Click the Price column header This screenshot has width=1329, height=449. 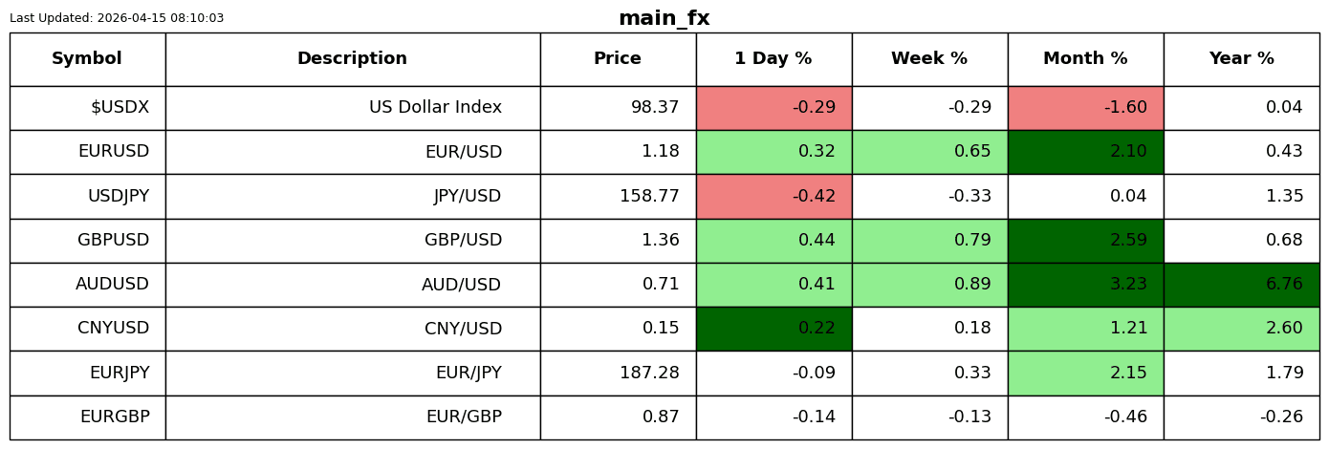(x=618, y=59)
